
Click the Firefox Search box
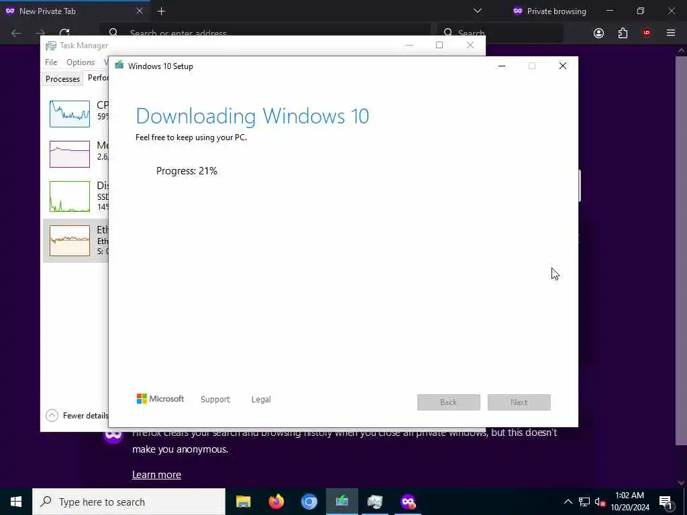500,33
